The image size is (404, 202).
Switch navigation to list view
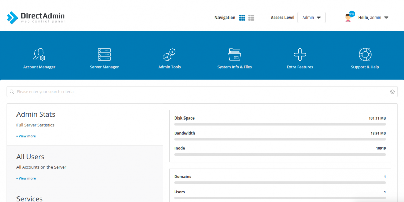coord(251,17)
